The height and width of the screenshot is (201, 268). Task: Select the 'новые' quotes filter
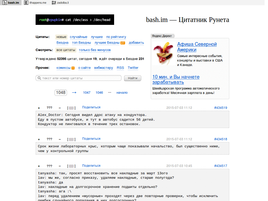click(x=61, y=37)
